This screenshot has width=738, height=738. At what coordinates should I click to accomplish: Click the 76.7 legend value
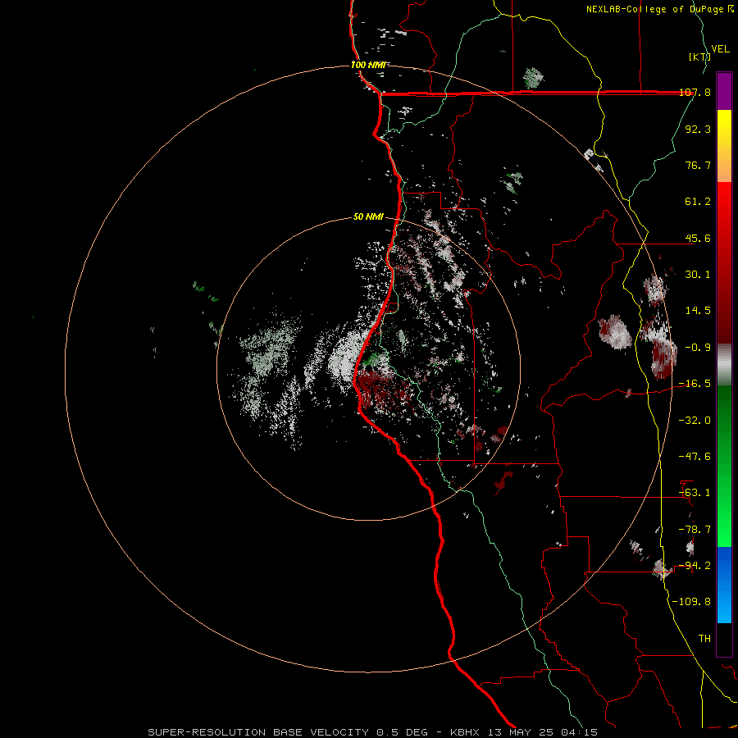(698, 165)
